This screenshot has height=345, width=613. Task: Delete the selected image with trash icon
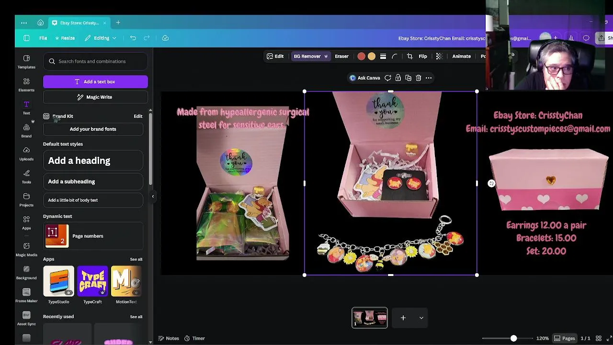tap(419, 78)
